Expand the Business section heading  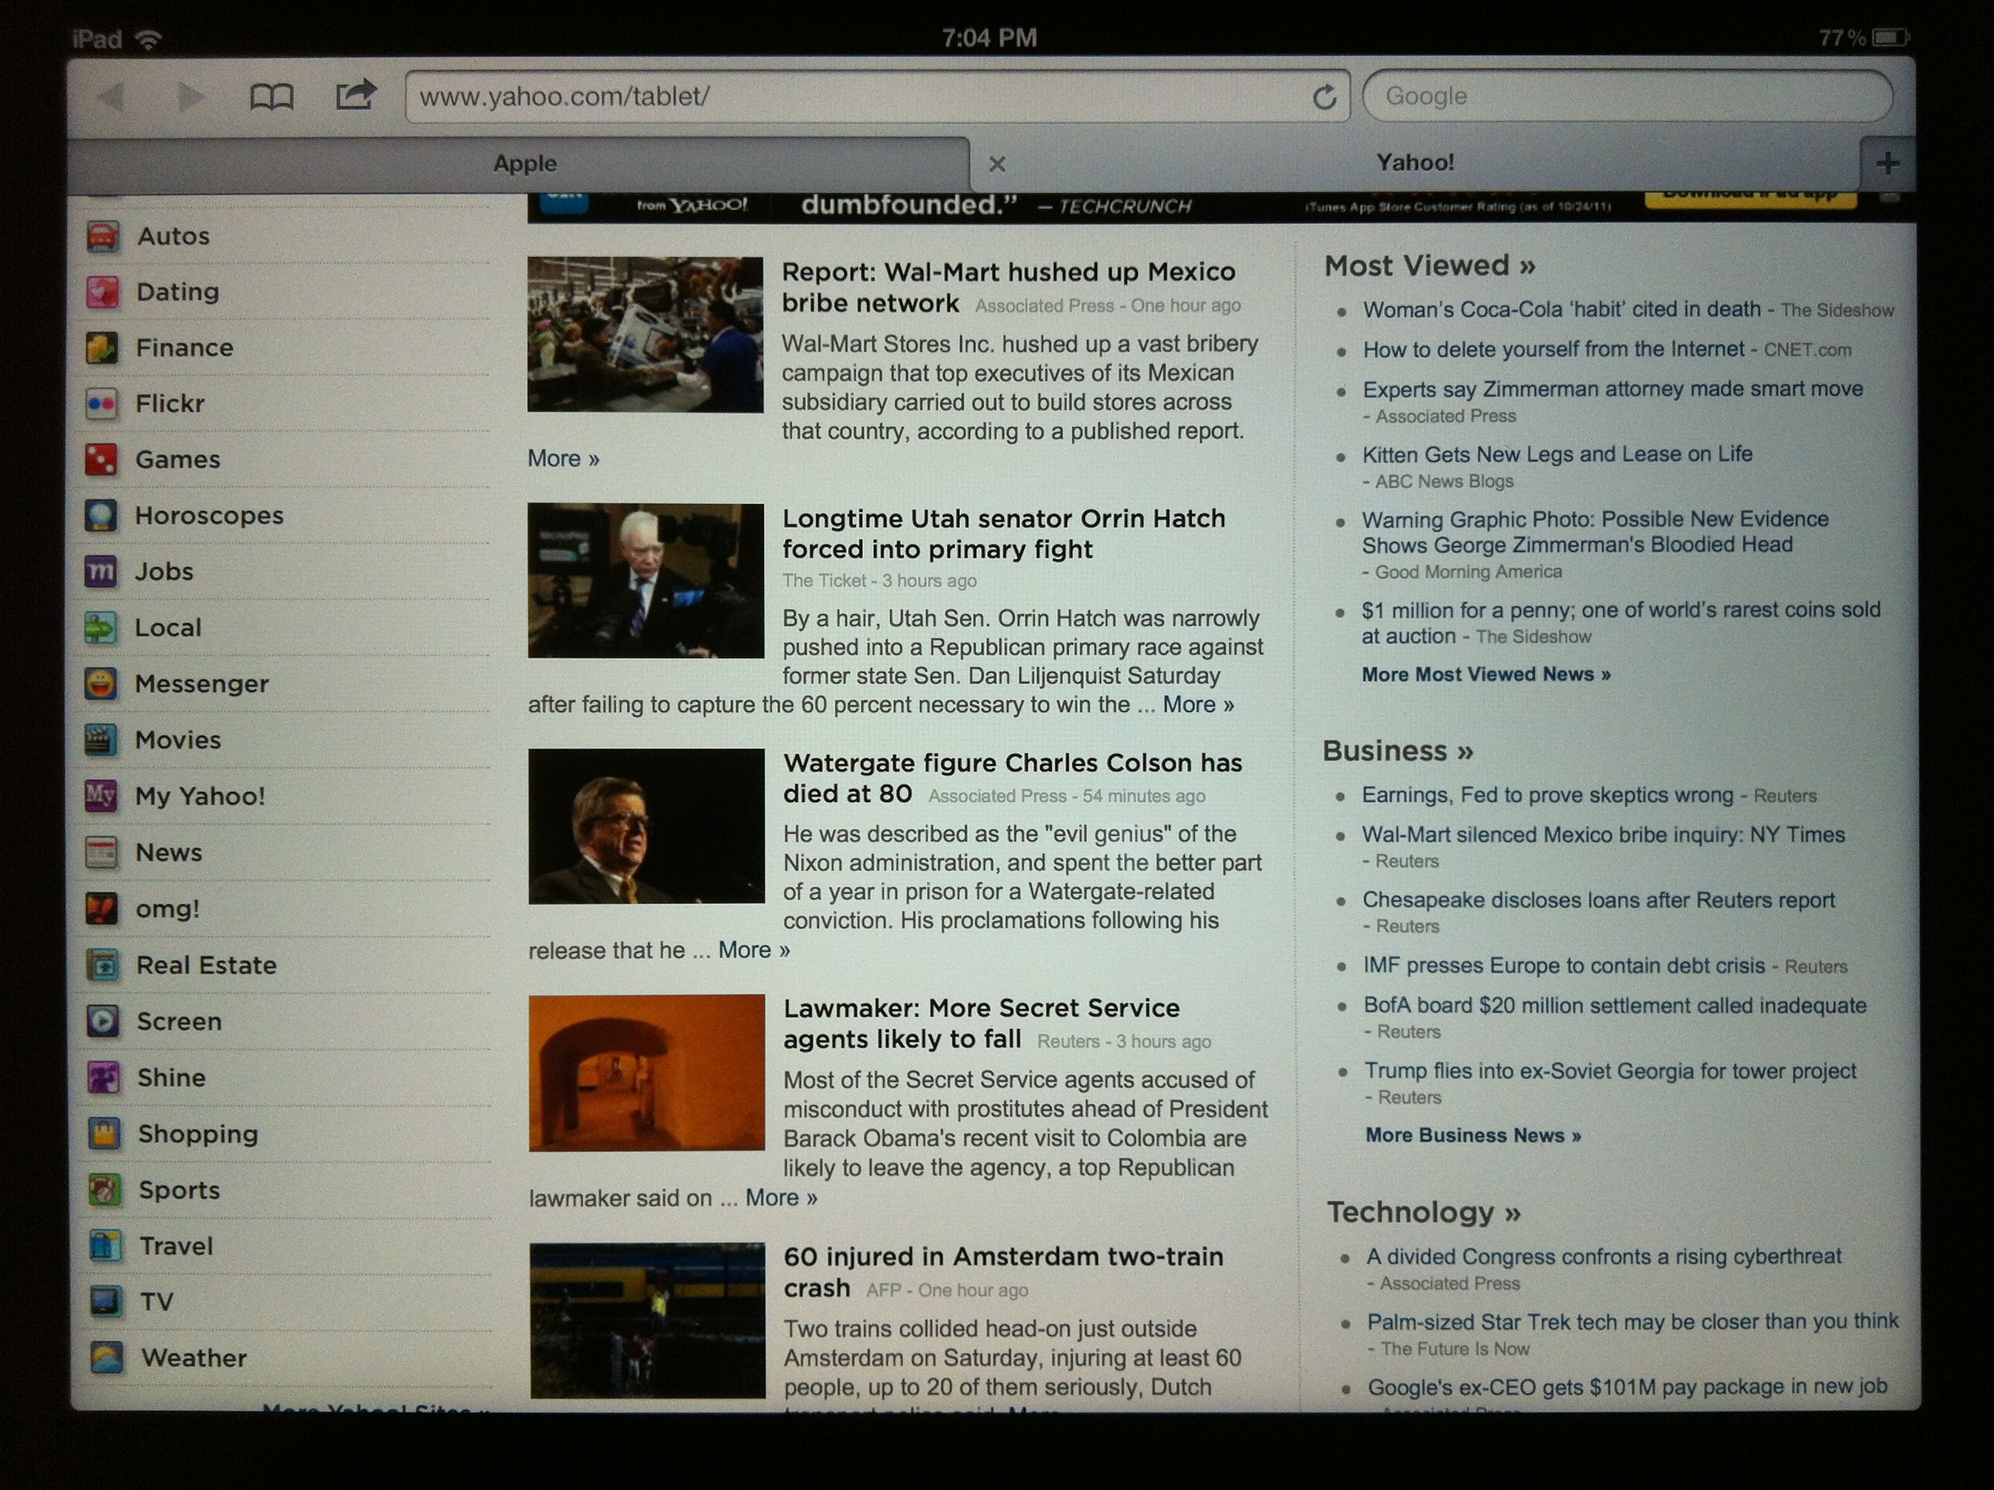1397,750
